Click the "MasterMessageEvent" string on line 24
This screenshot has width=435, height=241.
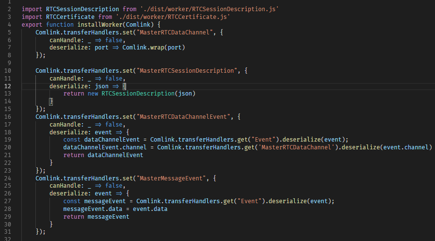click(171, 178)
